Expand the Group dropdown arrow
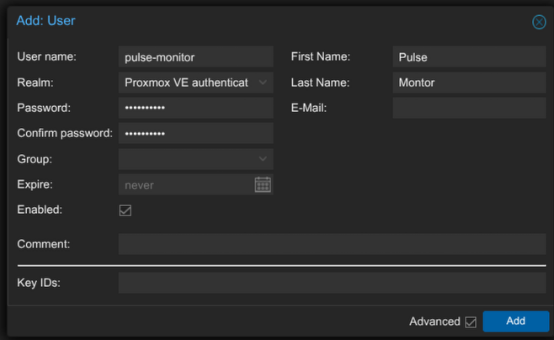The width and height of the screenshot is (554, 340). pos(264,158)
